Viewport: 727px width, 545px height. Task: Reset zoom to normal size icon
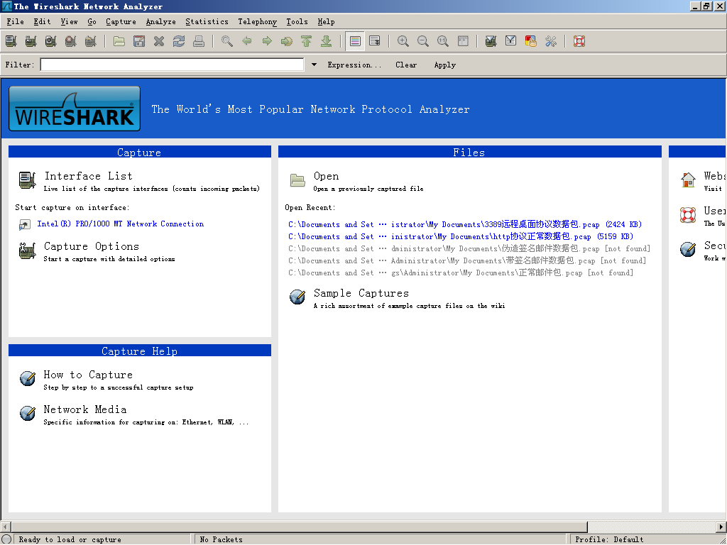coord(443,41)
